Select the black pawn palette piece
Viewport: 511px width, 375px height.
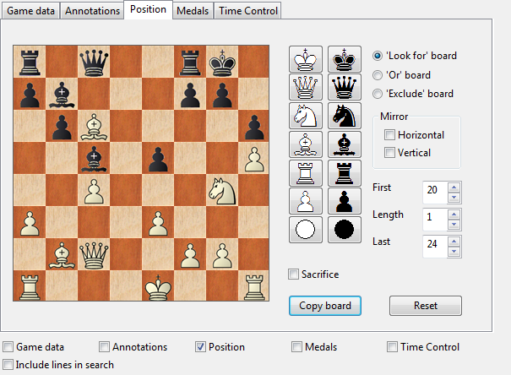tap(344, 201)
